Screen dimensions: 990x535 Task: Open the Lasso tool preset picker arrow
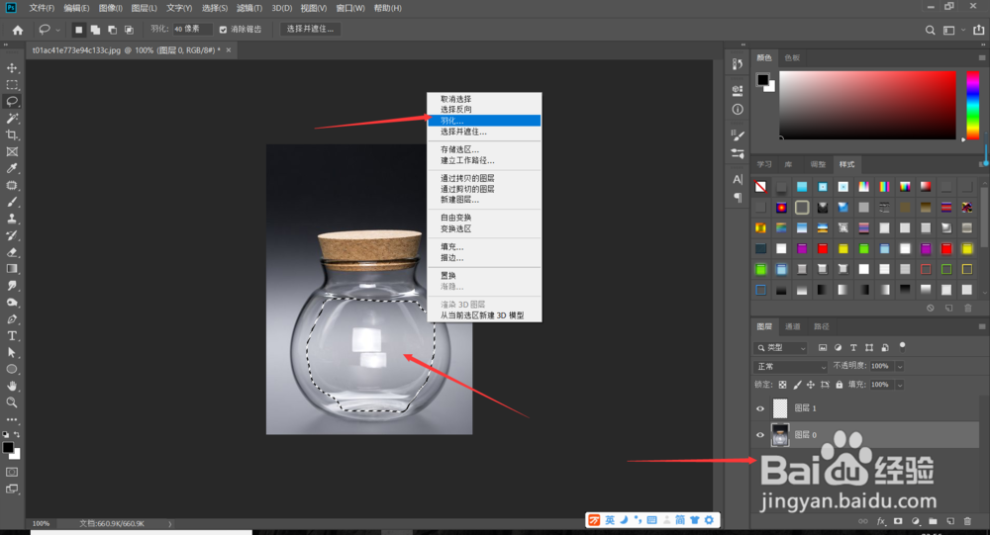(x=58, y=30)
